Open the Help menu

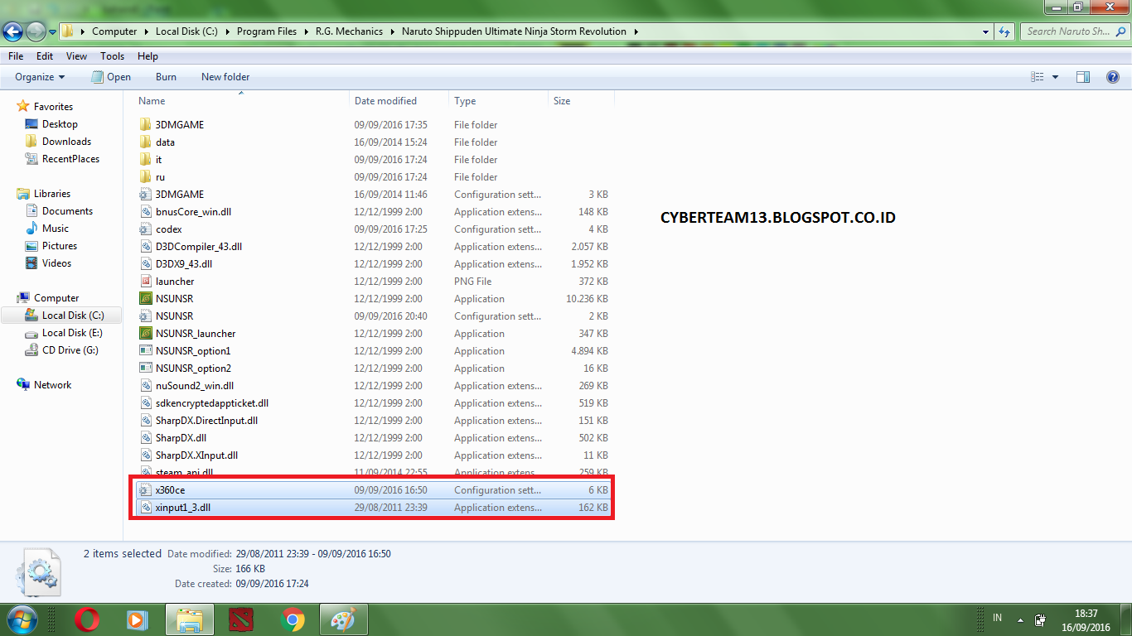click(x=148, y=56)
